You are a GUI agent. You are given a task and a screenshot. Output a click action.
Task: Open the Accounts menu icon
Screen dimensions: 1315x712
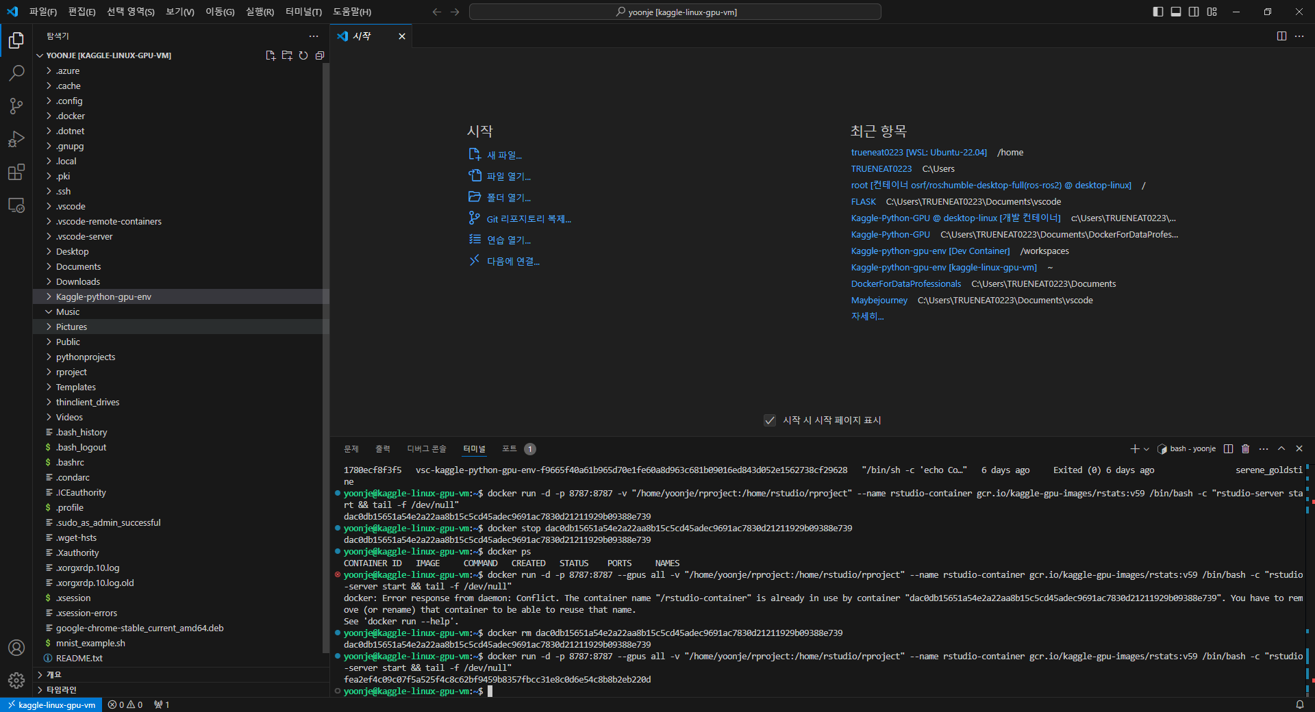coord(16,648)
